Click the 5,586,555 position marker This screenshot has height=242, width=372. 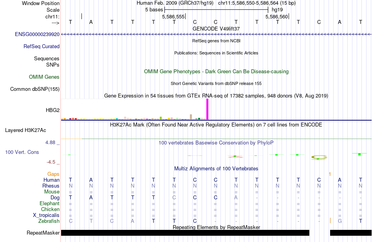click(174, 16)
